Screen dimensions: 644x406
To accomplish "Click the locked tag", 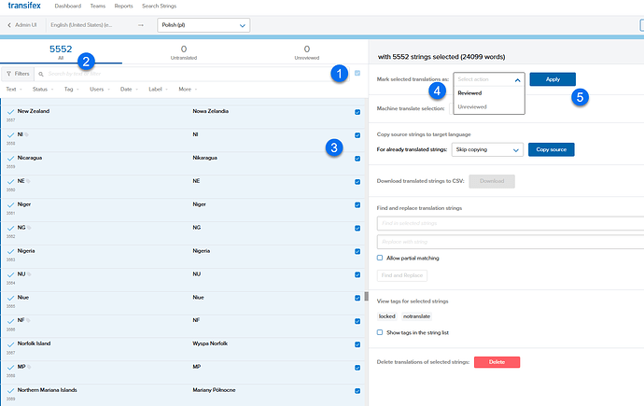I will 387,316.
